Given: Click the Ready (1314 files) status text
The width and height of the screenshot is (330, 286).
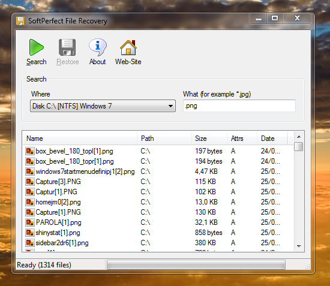Looking at the screenshot, I should 44,265.
